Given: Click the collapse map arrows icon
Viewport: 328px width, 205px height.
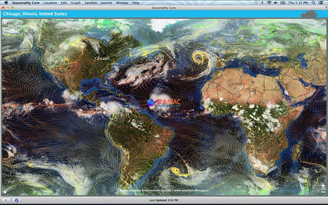Looking at the screenshot, I should point(323,23).
